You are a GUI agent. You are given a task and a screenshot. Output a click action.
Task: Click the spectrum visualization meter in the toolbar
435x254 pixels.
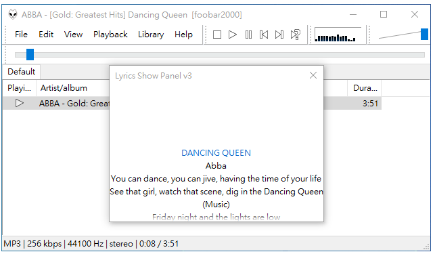(338, 35)
